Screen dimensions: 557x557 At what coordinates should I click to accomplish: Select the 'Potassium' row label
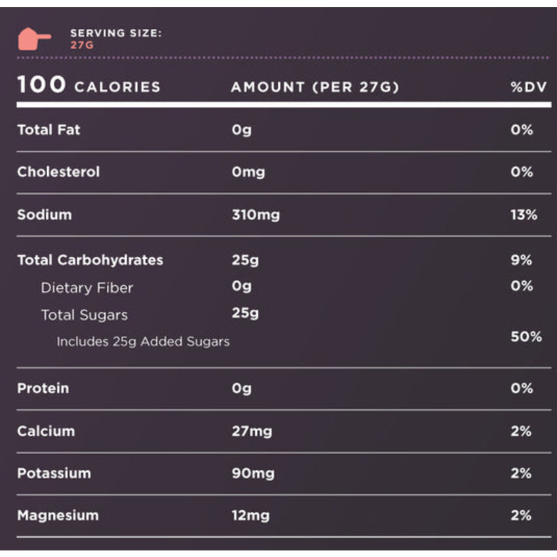54,473
